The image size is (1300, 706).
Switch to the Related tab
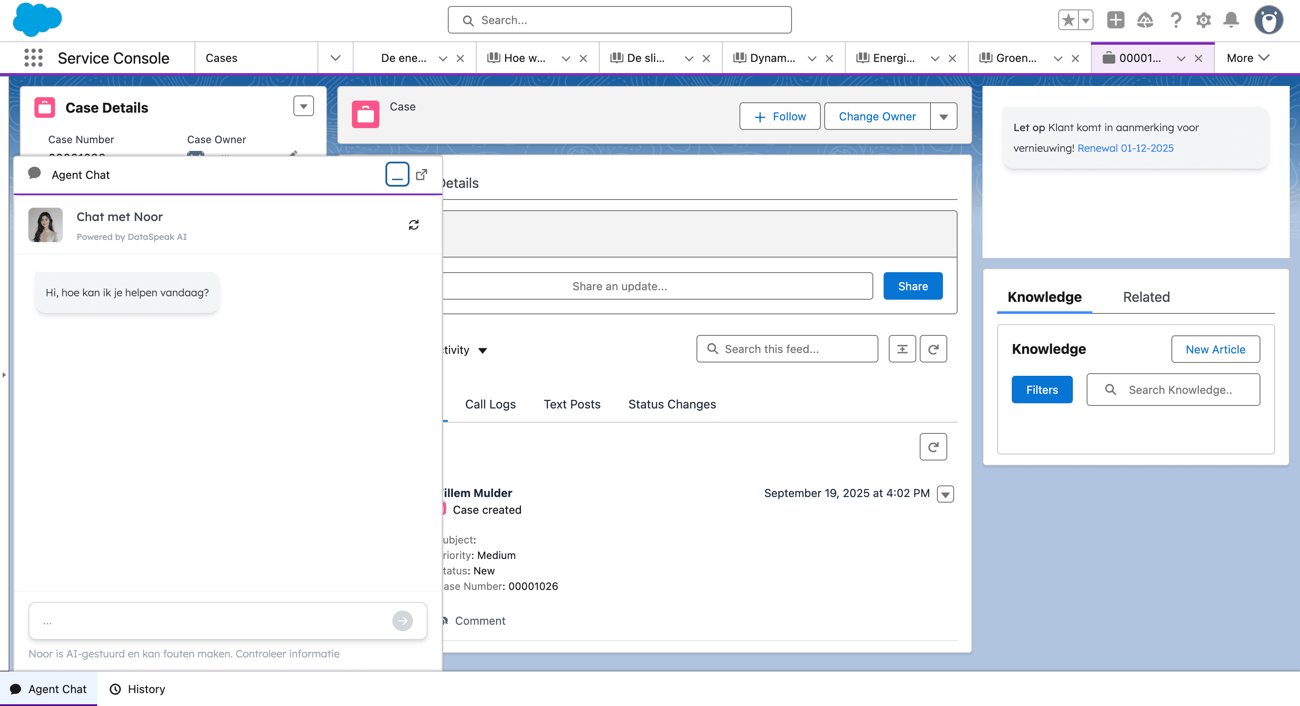click(x=1146, y=297)
